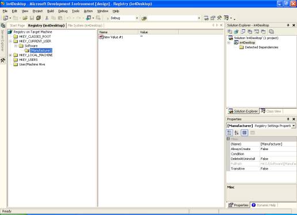297x215 pixels.
Task: Close the Solution Explorer panel
Action: tap(294, 25)
